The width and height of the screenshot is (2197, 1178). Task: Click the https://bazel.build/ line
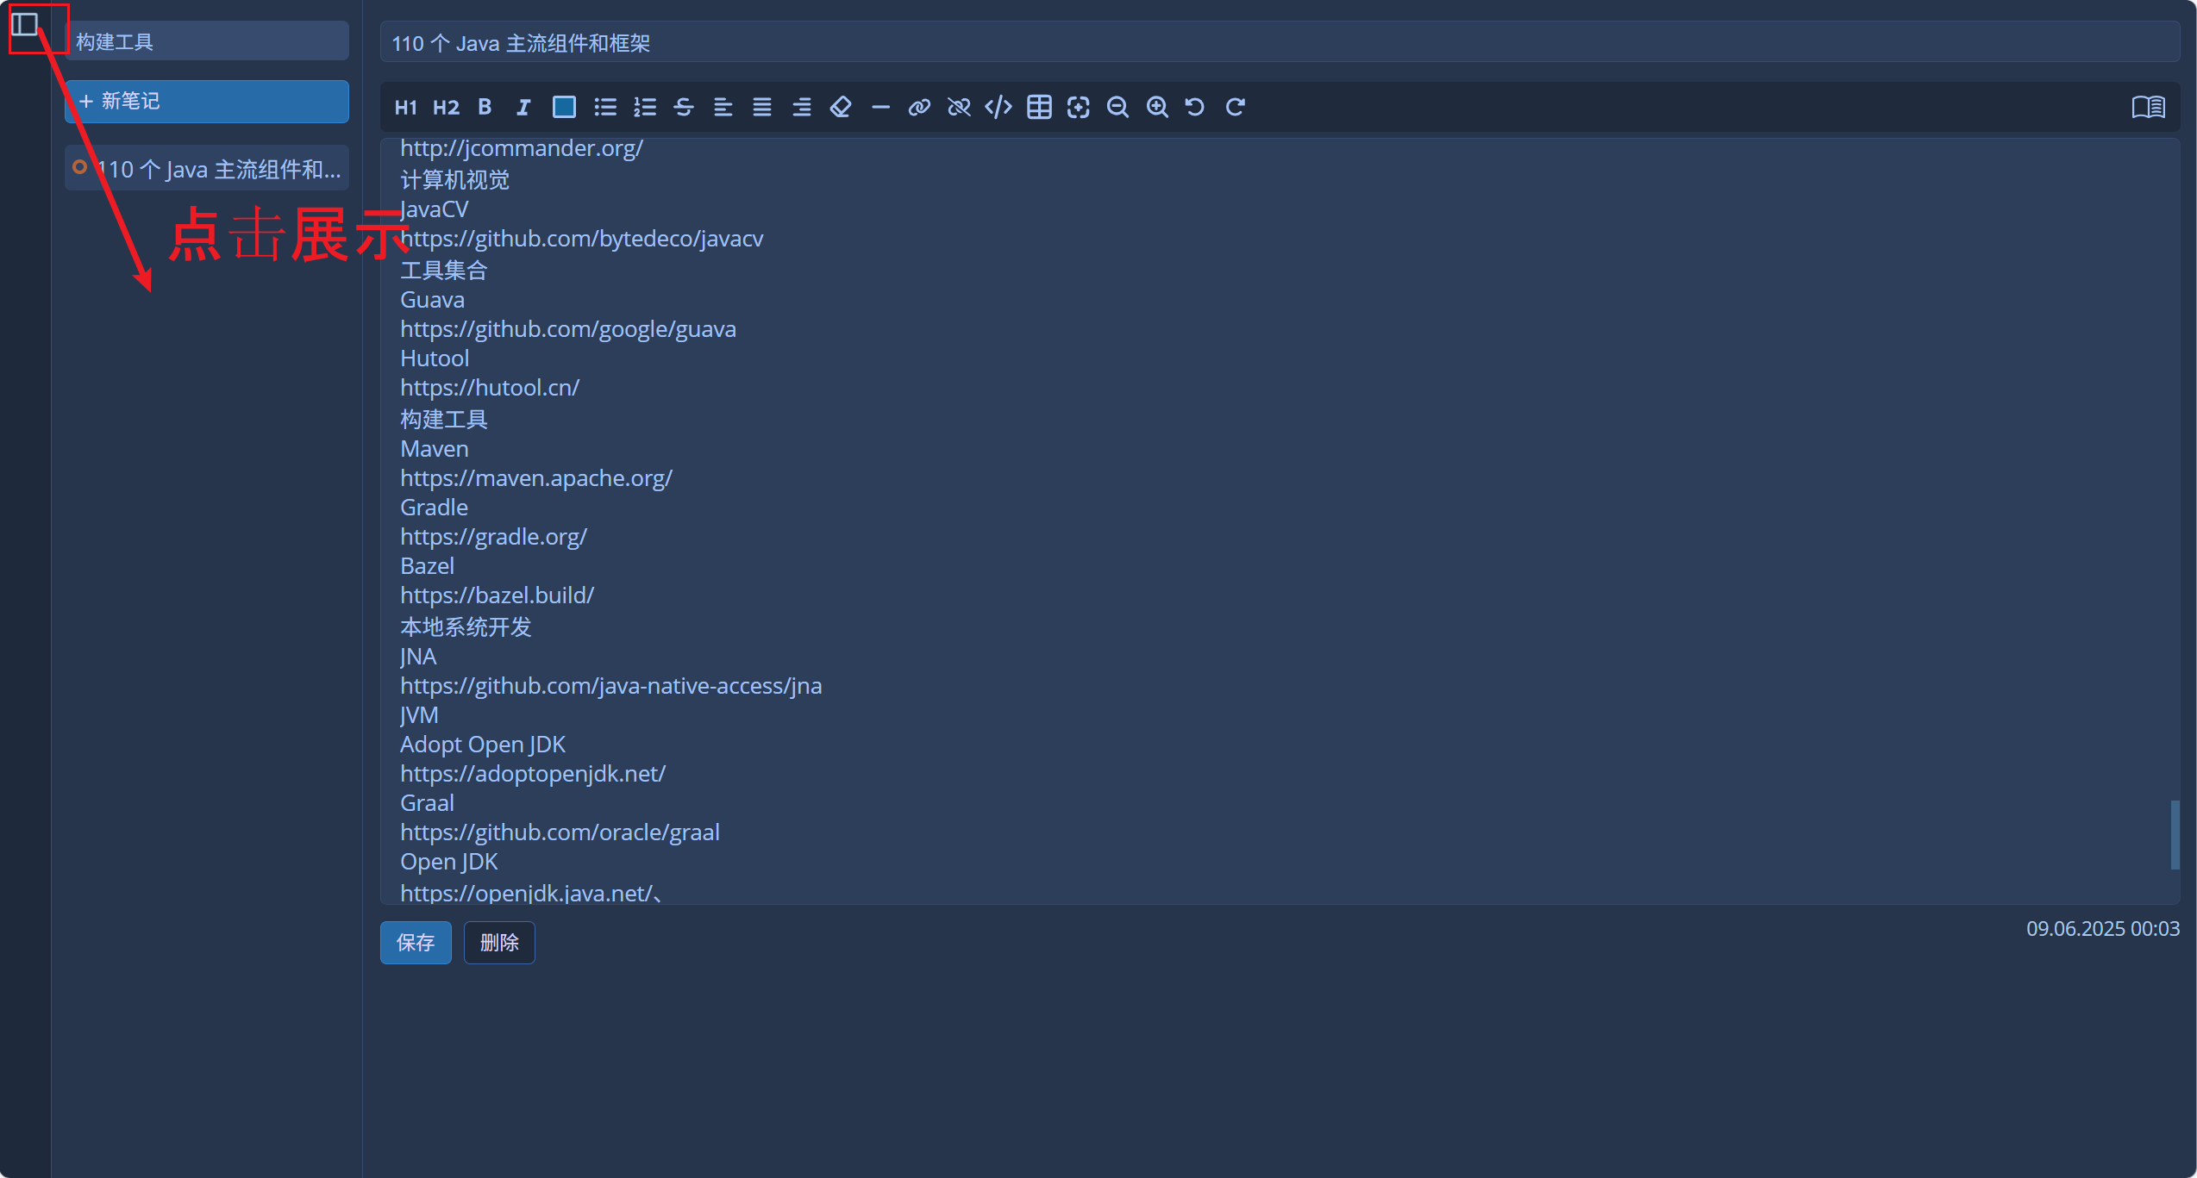497,595
